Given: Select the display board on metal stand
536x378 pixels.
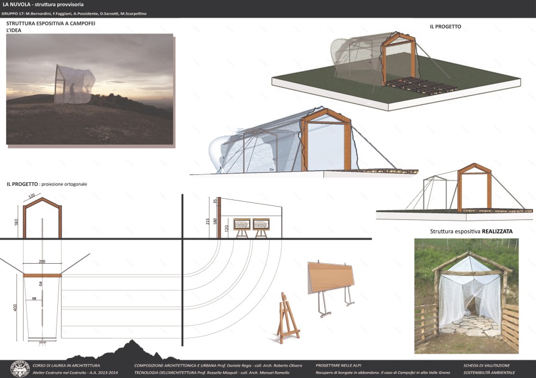Looking at the screenshot, I should click(332, 287).
